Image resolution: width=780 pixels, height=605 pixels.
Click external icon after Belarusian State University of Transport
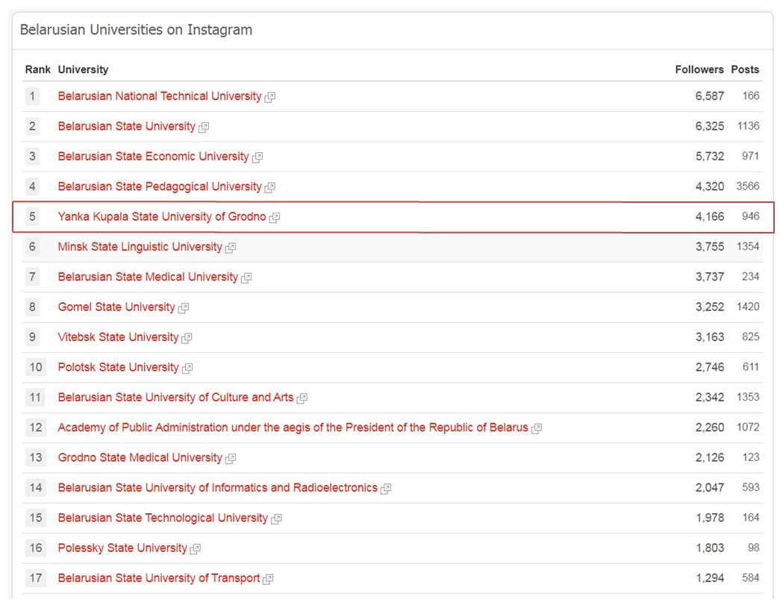click(268, 579)
